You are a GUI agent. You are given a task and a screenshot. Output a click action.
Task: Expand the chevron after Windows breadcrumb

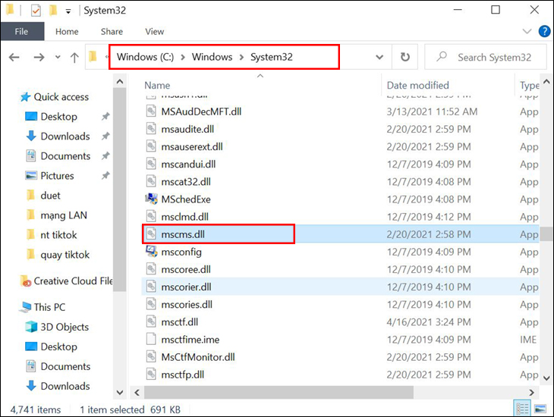[x=241, y=57]
